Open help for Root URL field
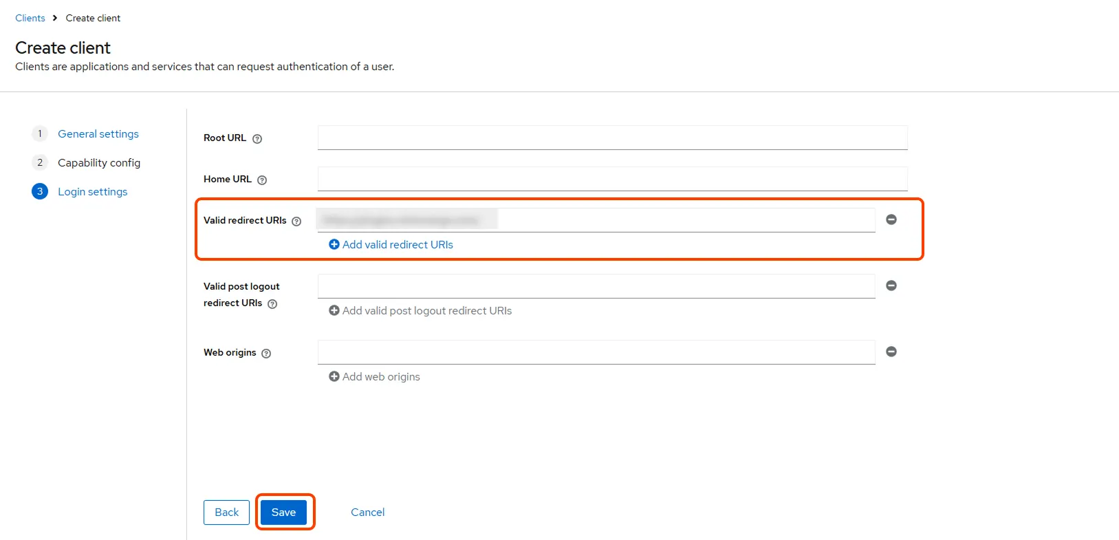 tap(257, 138)
